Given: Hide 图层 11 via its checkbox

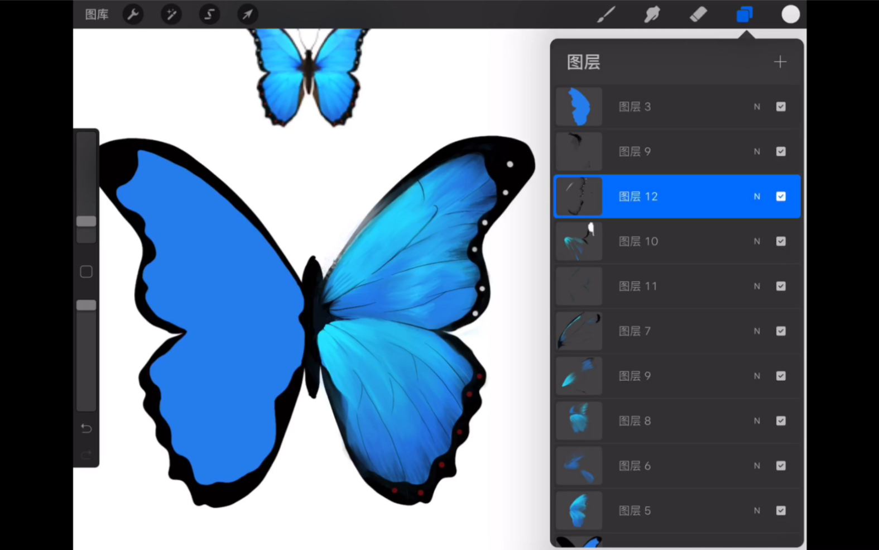Looking at the screenshot, I should click(x=781, y=286).
